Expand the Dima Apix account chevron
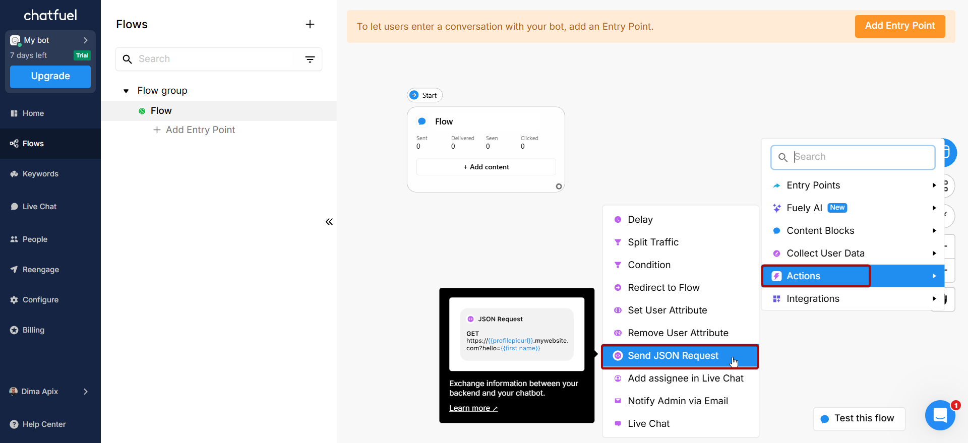This screenshot has height=443, width=968. (86, 392)
